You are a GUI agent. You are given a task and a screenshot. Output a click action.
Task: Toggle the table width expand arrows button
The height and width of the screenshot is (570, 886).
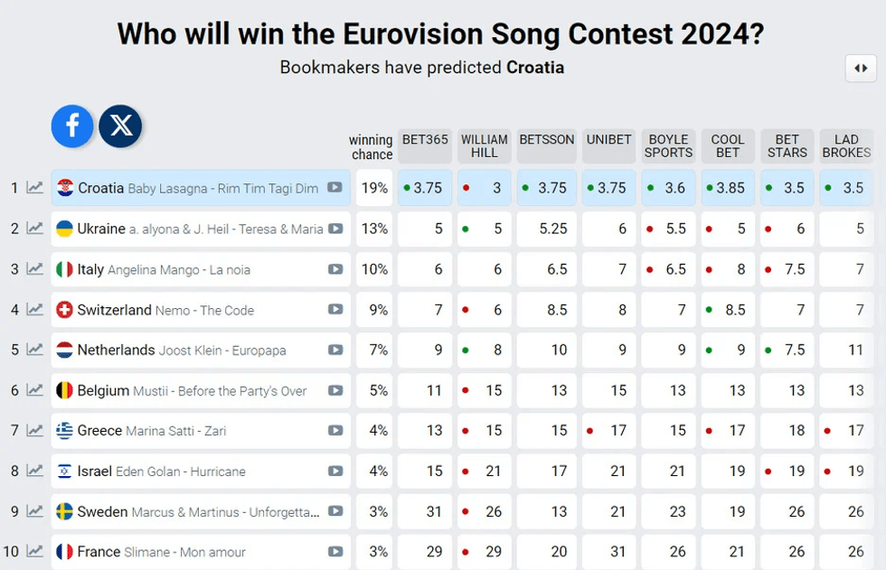point(861,69)
